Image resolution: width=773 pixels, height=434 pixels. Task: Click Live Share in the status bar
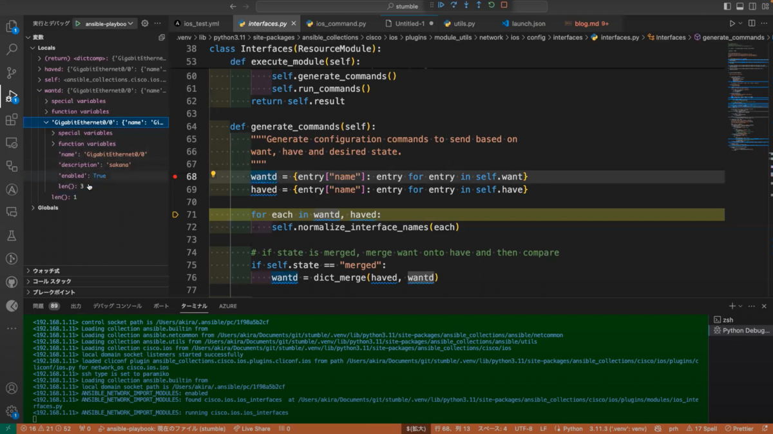point(252,429)
